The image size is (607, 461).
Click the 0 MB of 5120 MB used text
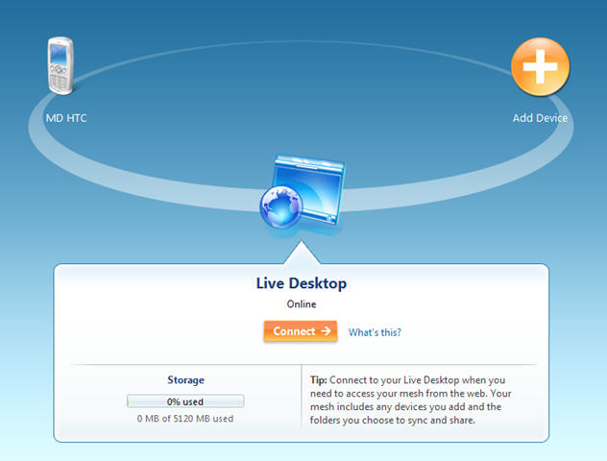point(185,419)
